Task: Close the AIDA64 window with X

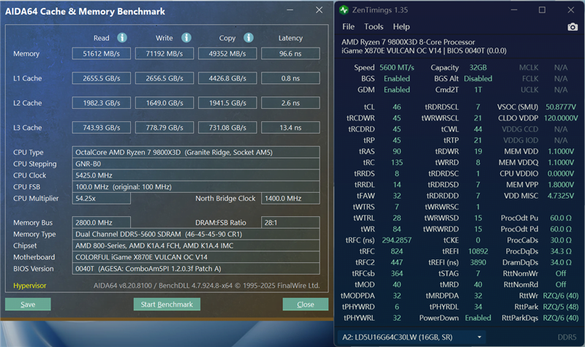Action: pos(319,10)
